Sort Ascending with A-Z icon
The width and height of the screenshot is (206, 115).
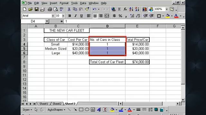tap(131, 9)
